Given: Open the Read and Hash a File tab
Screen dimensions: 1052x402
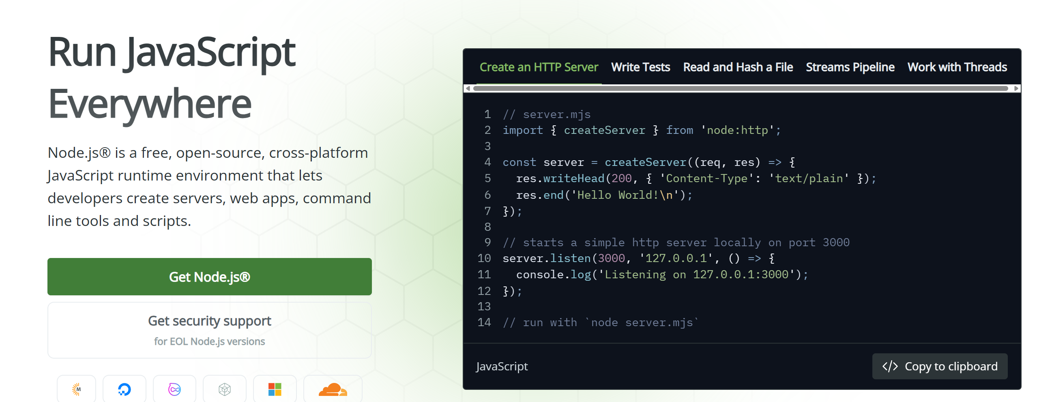Looking at the screenshot, I should [738, 67].
